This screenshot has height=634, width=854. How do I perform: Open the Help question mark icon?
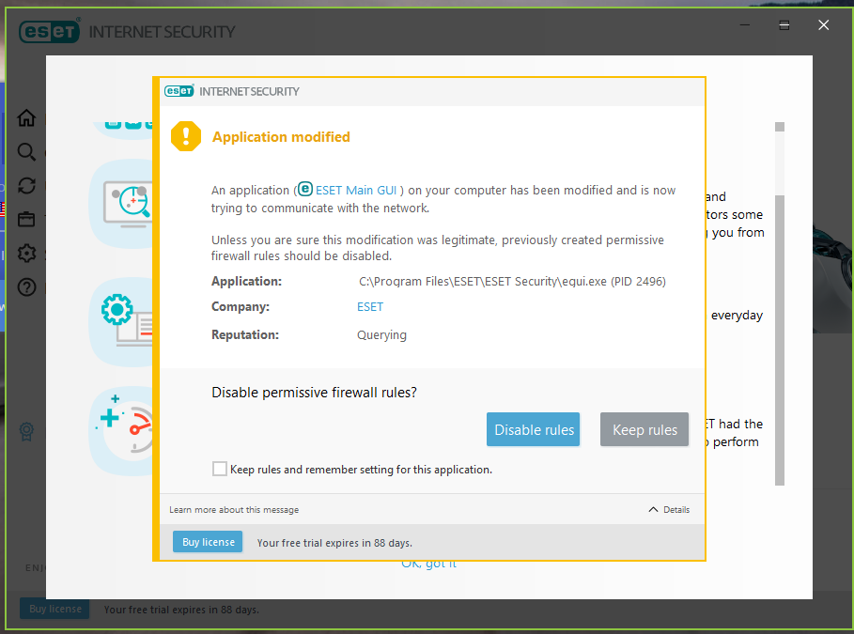26,287
